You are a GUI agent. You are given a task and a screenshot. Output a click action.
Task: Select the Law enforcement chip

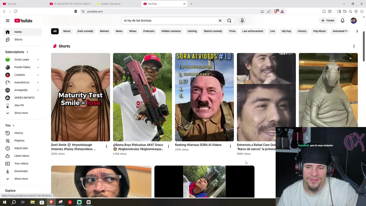253,31
